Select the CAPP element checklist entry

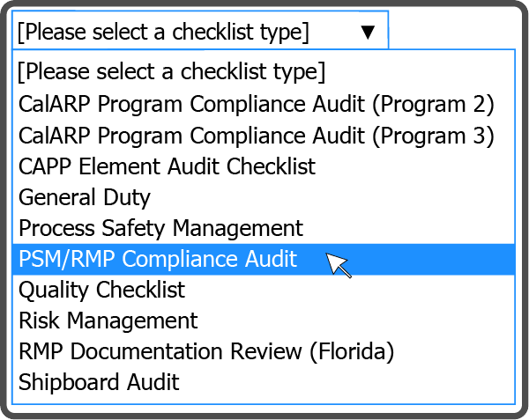168,166
